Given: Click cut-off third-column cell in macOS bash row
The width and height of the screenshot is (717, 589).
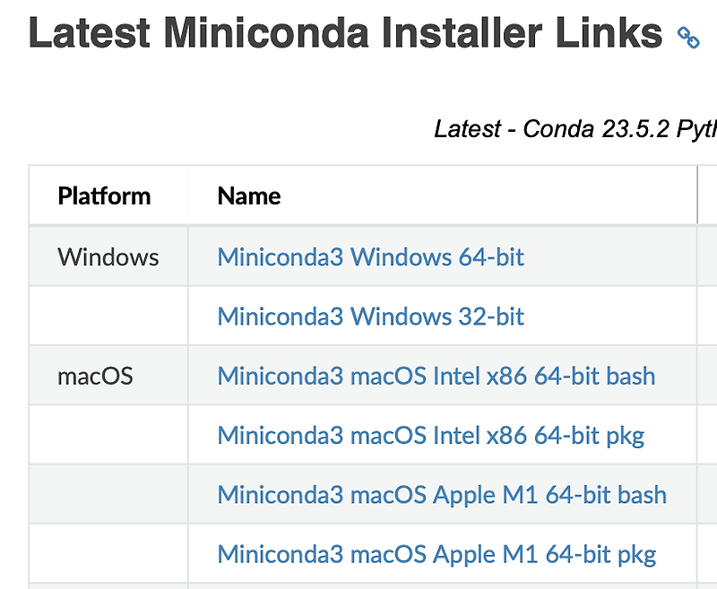Looking at the screenshot, I should point(708,376).
